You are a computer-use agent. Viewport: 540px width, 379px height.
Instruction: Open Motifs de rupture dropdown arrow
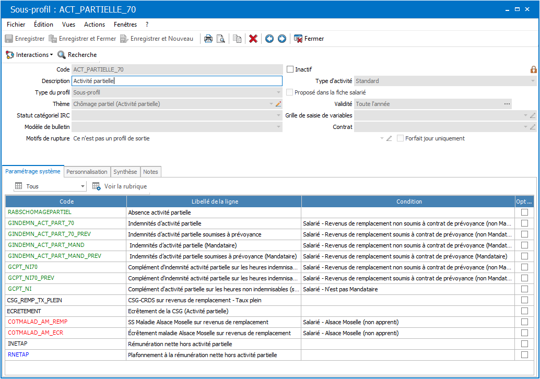coord(382,138)
